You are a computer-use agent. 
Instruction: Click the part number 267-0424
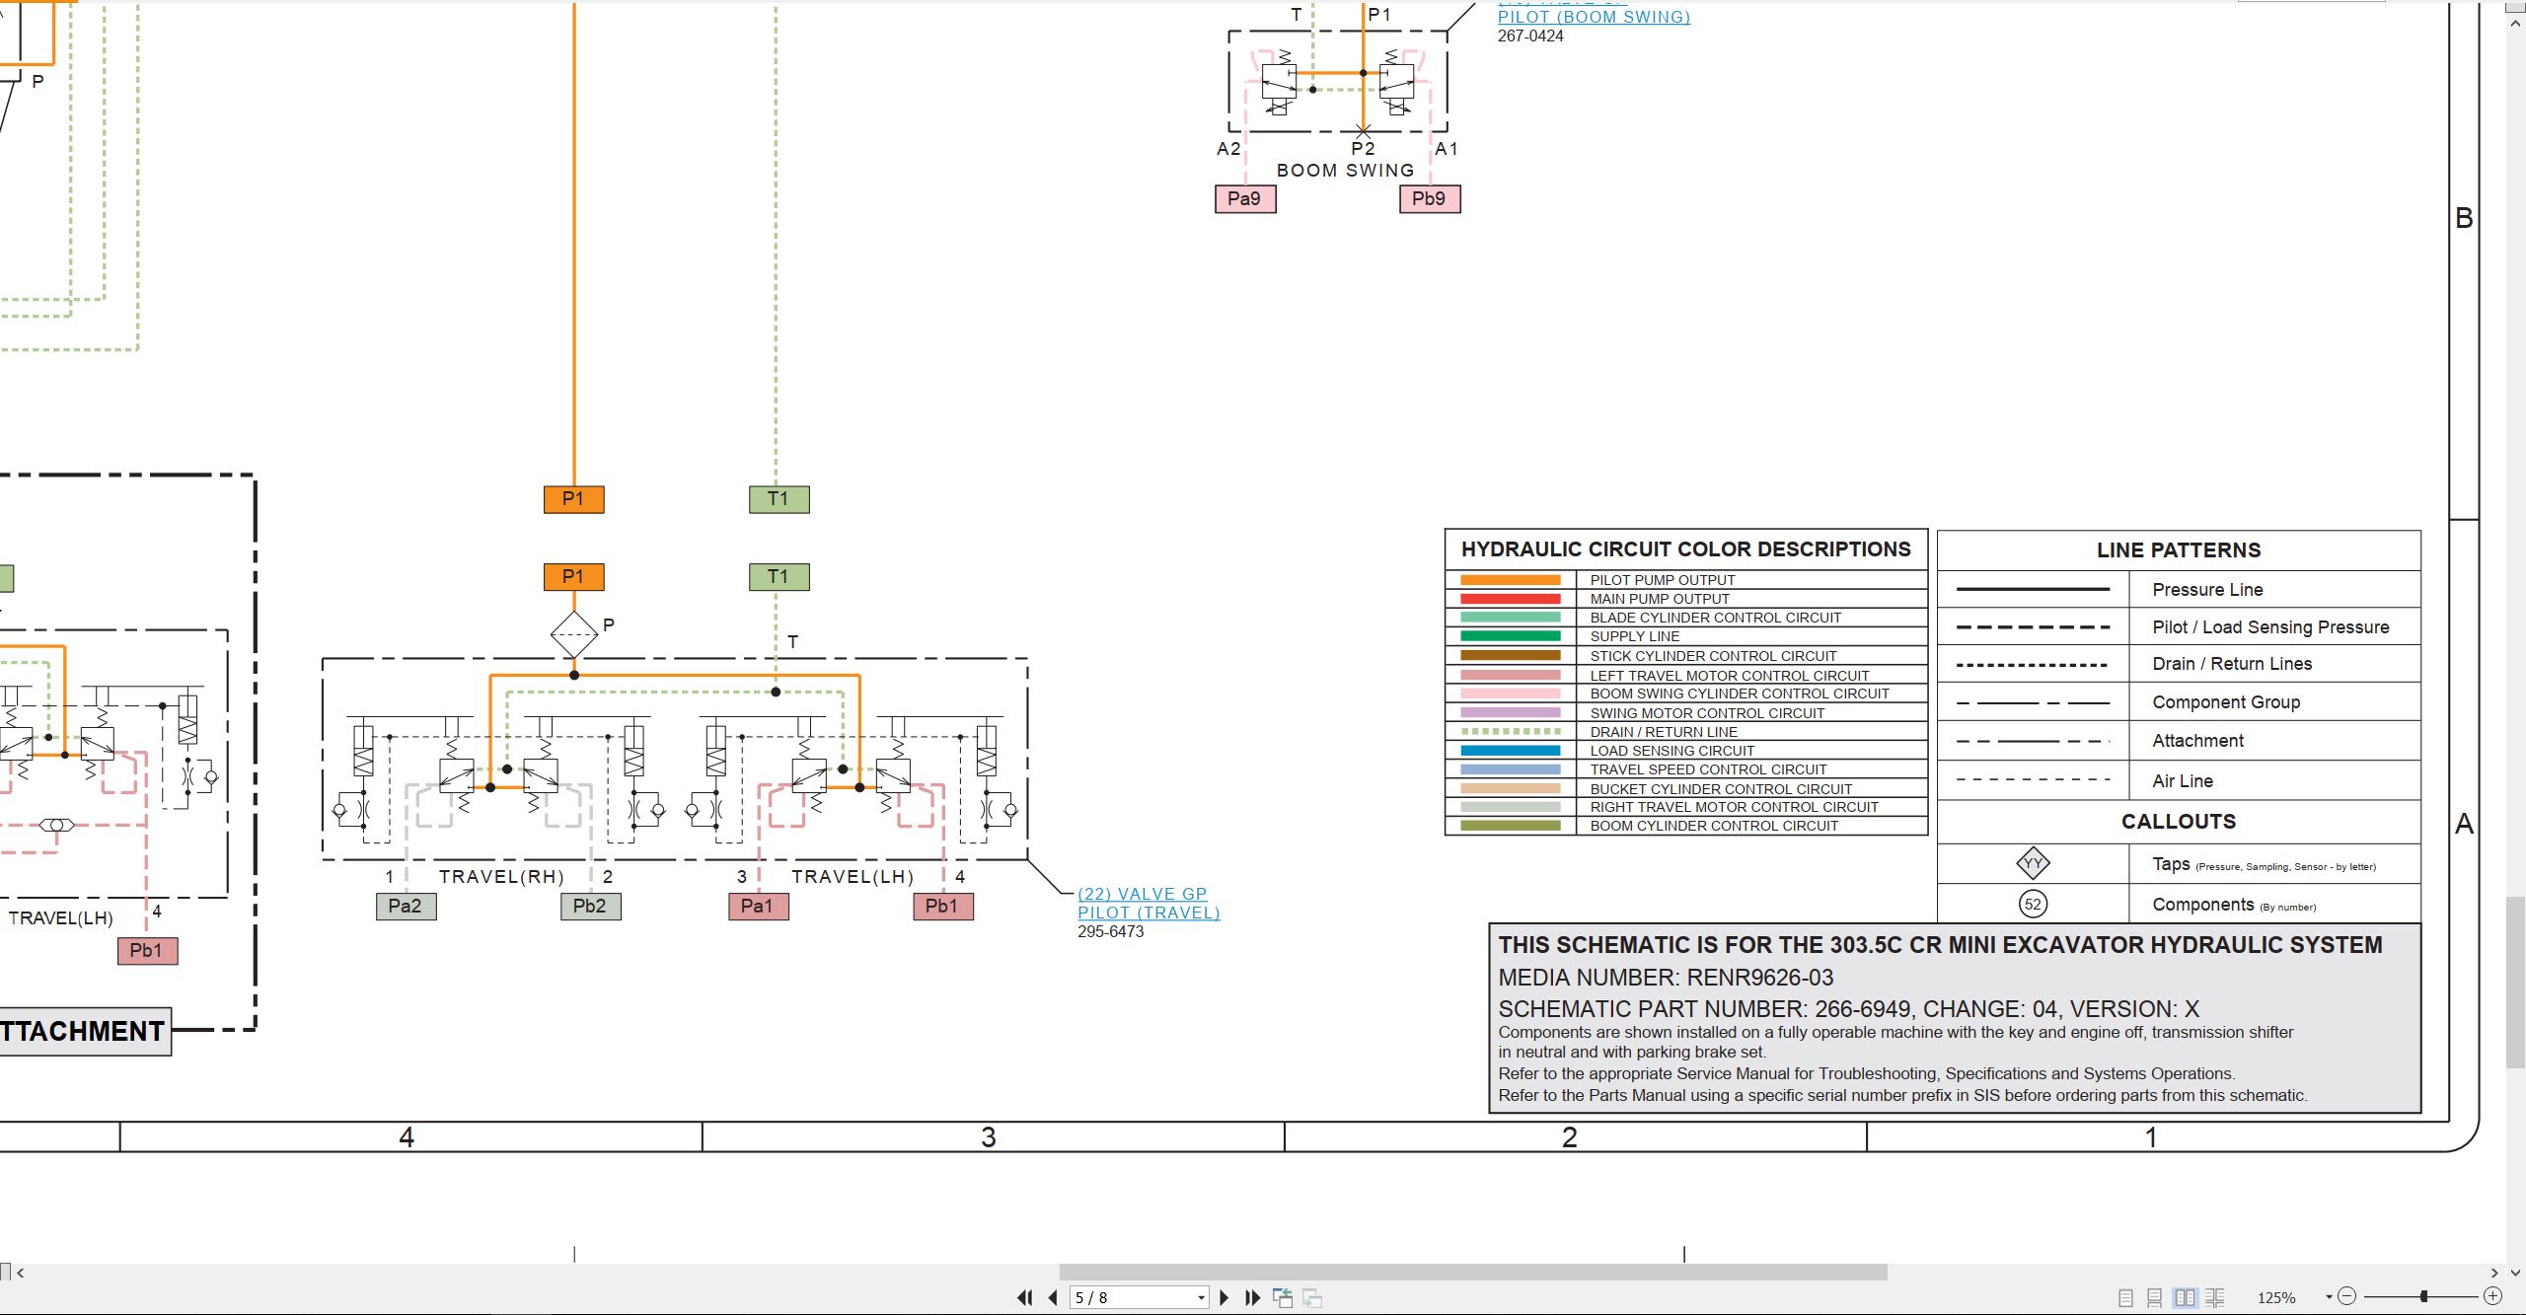[1530, 36]
